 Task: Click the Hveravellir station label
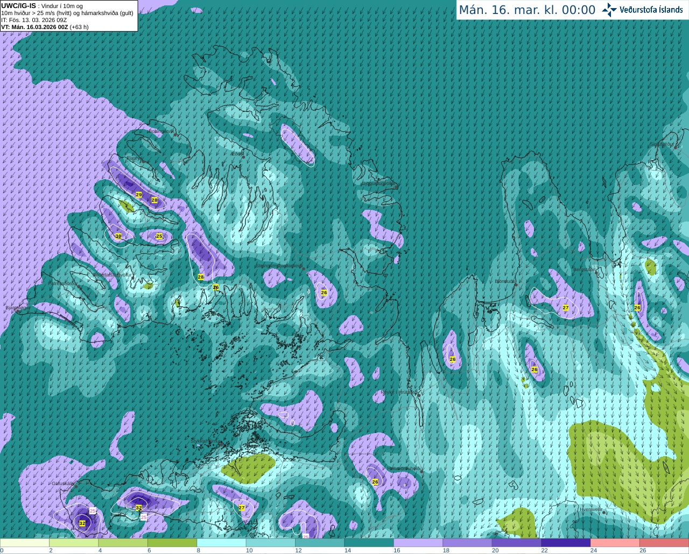(591, 509)
